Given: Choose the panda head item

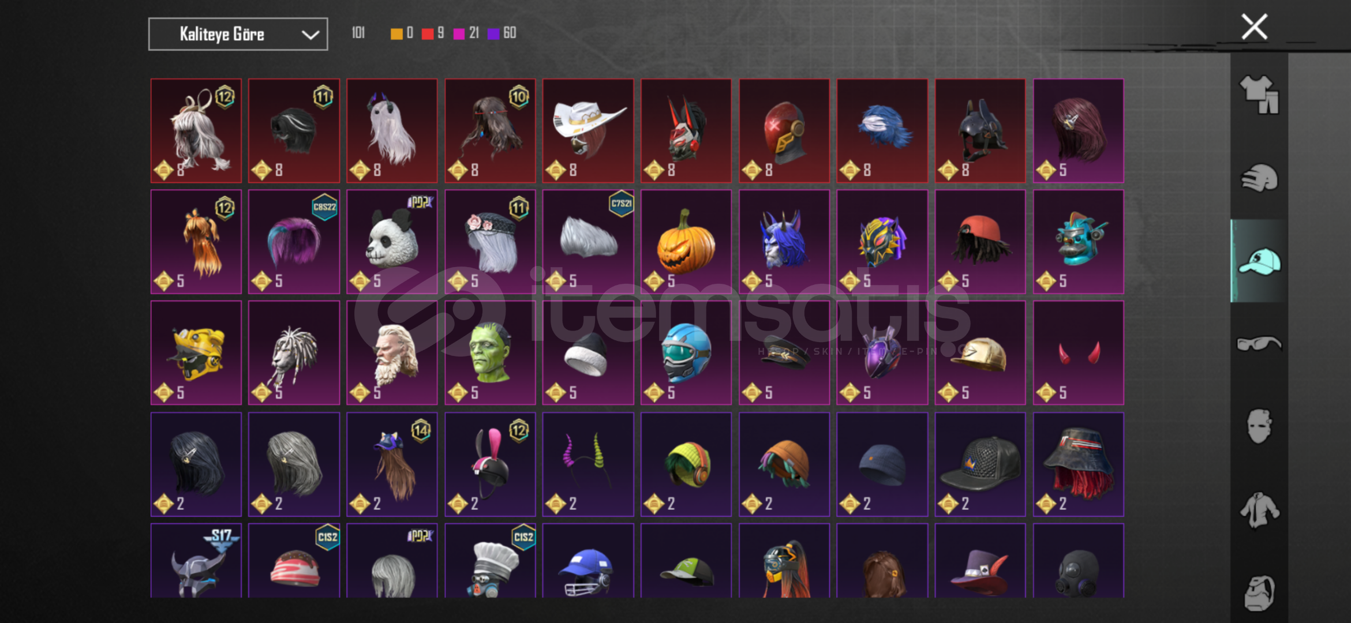Looking at the screenshot, I should tap(392, 242).
